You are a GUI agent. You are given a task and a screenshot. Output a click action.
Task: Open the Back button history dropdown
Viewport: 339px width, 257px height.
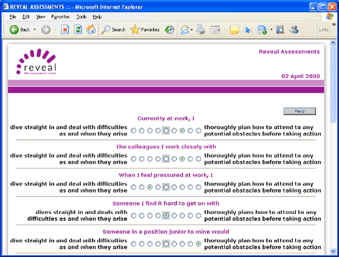35,29
